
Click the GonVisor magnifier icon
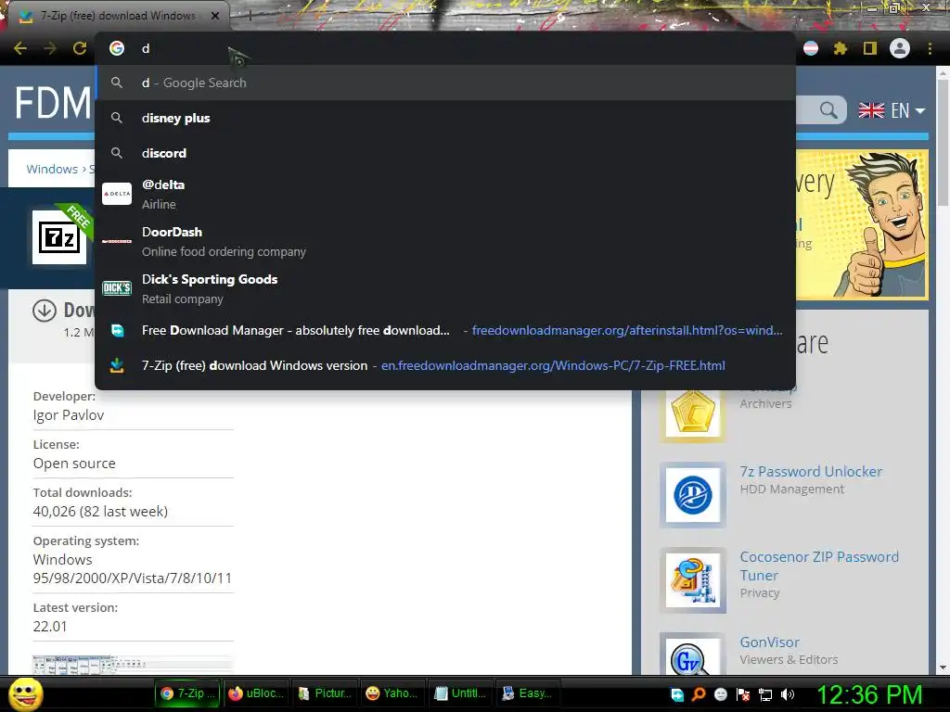click(x=692, y=655)
